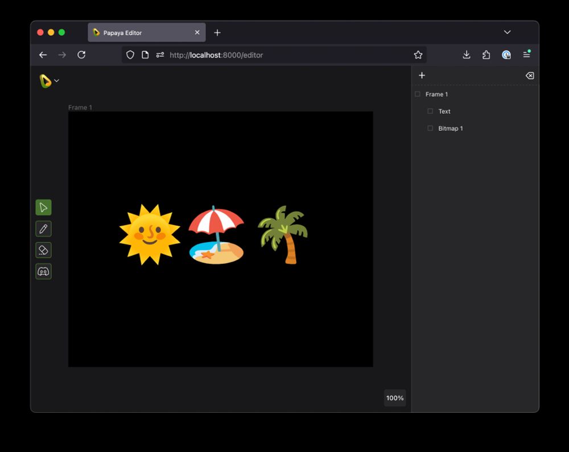Toggle the Frame 1 layer checkbox
This screenshot has height=452, width=569.
coord(418,94)
